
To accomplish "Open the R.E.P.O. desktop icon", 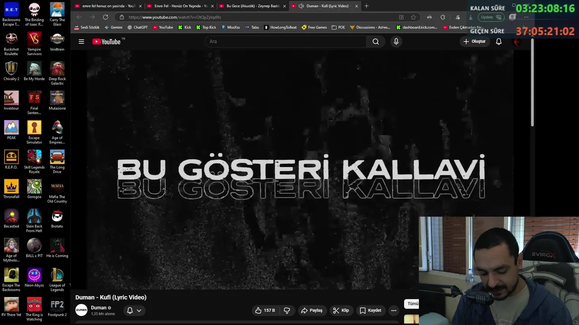I will [11, 159].
